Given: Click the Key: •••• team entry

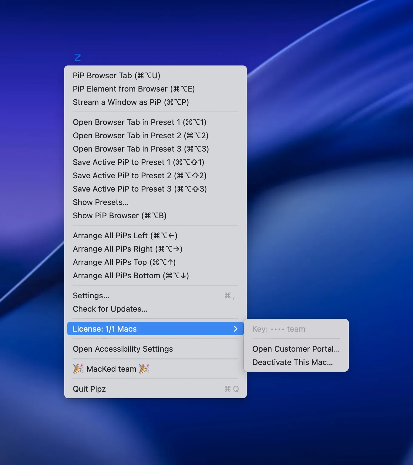Looking at the screenshot, I should tap(296, 329).
